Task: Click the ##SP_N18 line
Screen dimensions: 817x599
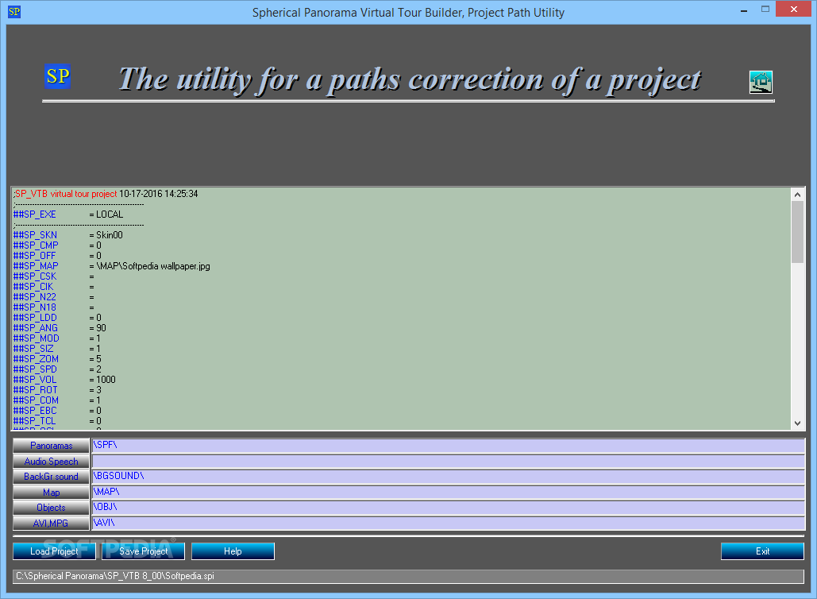Action: [54, 307]
